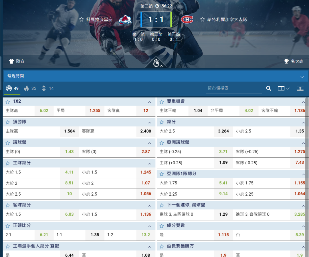
Task: Select 客隊總分 大於 1.5 at 6.03
Action: point(69,214)
